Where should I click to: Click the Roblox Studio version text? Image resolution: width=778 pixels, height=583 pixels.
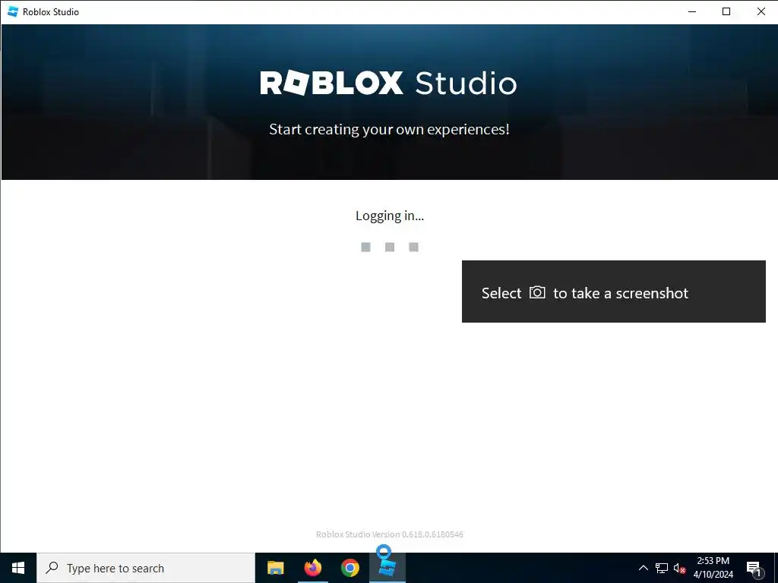(x=390, y=534)
